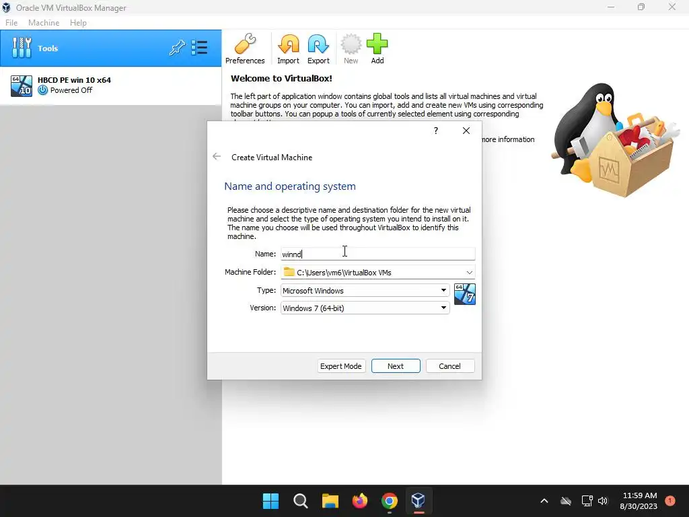Click the pin icon in the Tools row
689x517 pixels.
(177, 48)
